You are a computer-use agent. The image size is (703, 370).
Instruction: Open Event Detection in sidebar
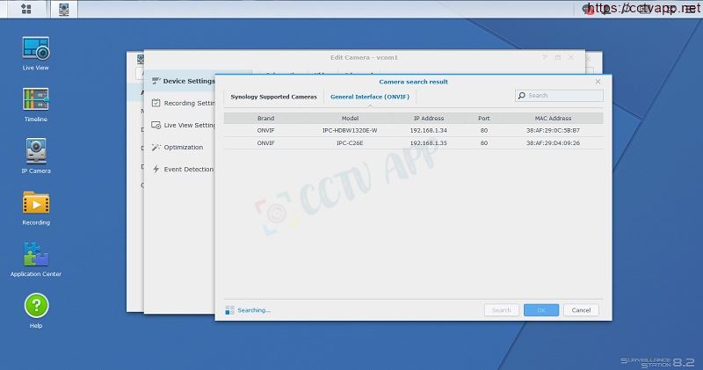(187, 169)
